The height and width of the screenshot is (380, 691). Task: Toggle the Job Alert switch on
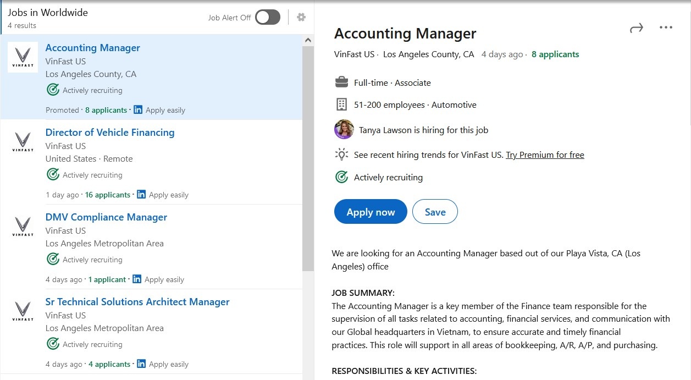click(267, 18)
